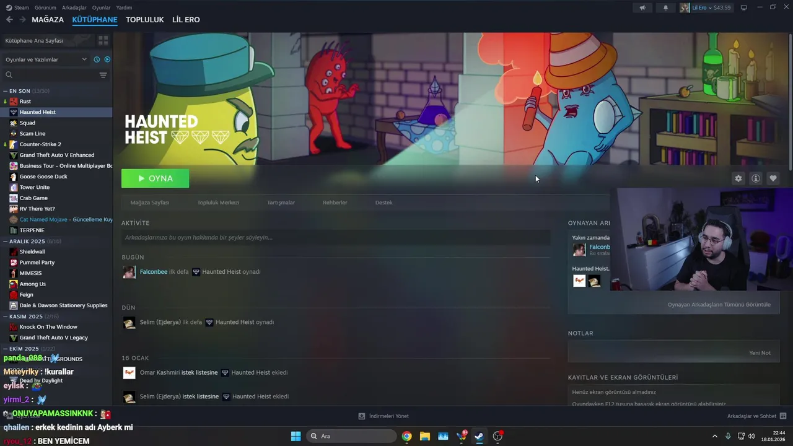Open LİL ERO profile tab
Image resolution: width=793 pixels, height=446 pixels.
tap(186, 20)
